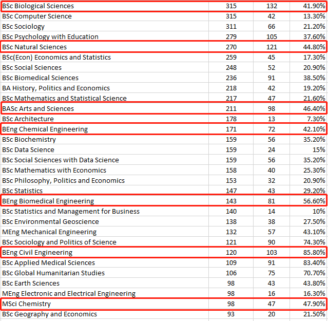
Task: Click the value 103 in Civil Engineering row
Action: click(x=272, y=252)
